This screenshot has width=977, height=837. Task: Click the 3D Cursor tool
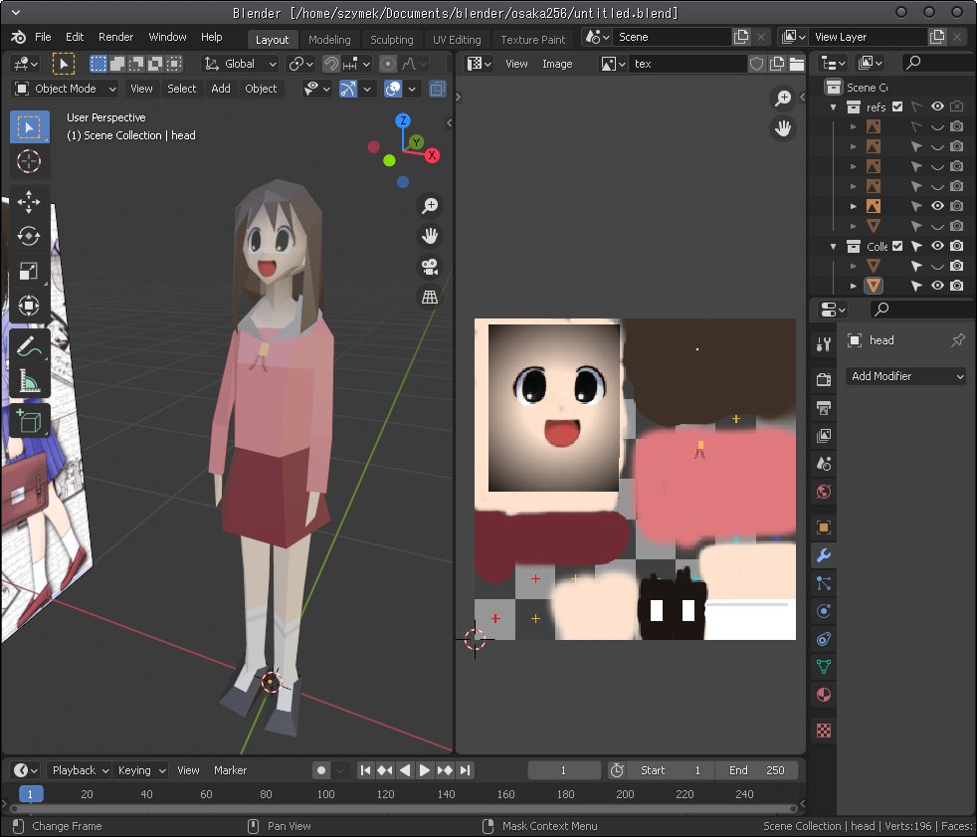(29, 162)
